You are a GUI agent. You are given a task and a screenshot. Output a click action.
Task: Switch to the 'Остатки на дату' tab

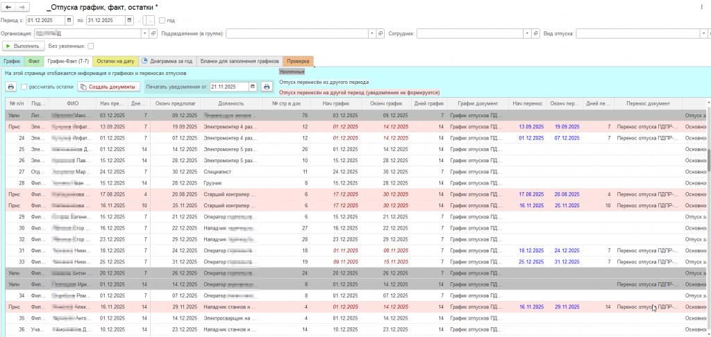point(115,61)
